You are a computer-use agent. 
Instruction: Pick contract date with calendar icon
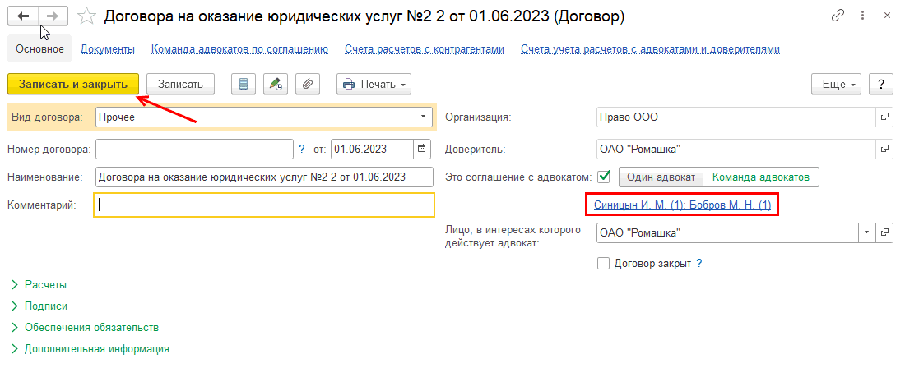tap(422, 149)
